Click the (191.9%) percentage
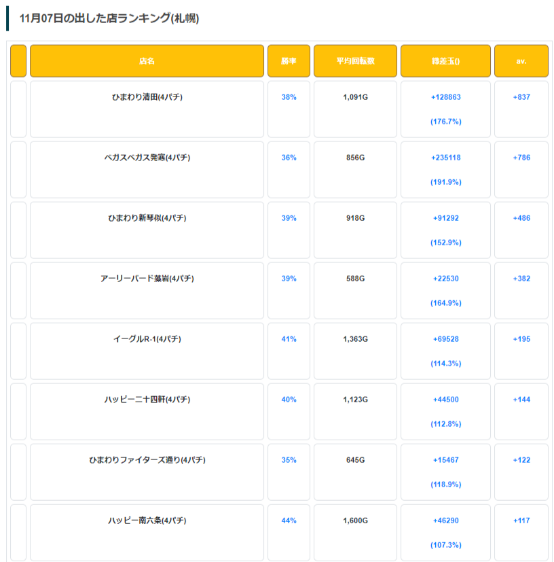Screen dimensions: 554x562 (x=446, y=182)
